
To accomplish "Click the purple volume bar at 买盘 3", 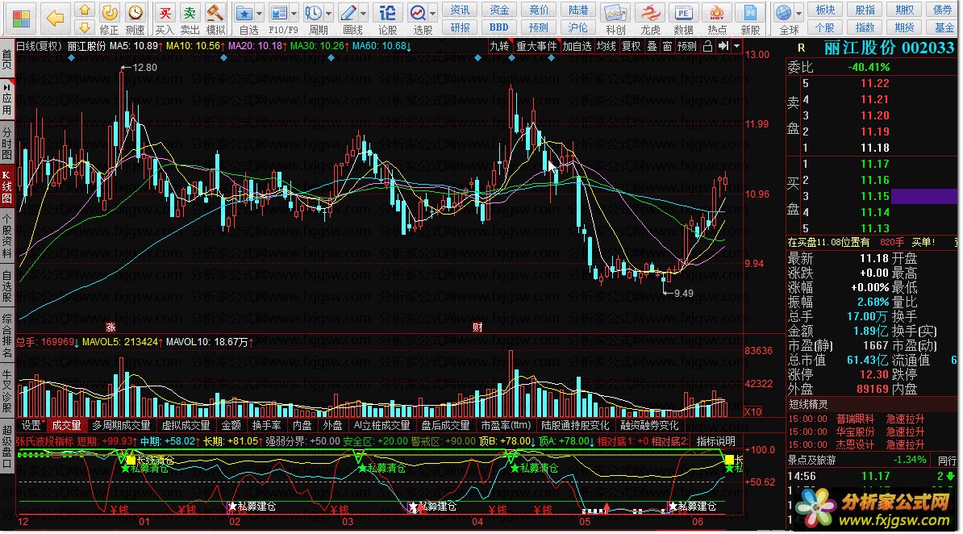I will point(924,196).
